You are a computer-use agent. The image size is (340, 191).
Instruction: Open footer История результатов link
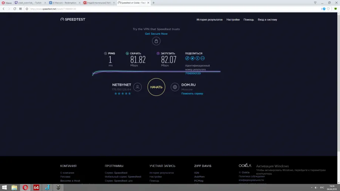(162, 173)
